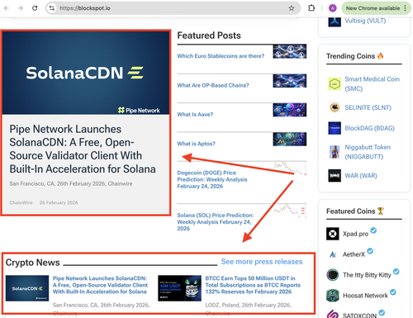This screenshot has width=413, height=318.
Task: Open SELINITE (SLNT) coin link
Action: pyautogui.click(x=368, y=107)
